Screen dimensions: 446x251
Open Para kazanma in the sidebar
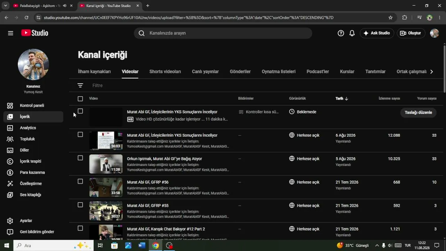coord(33,173)
